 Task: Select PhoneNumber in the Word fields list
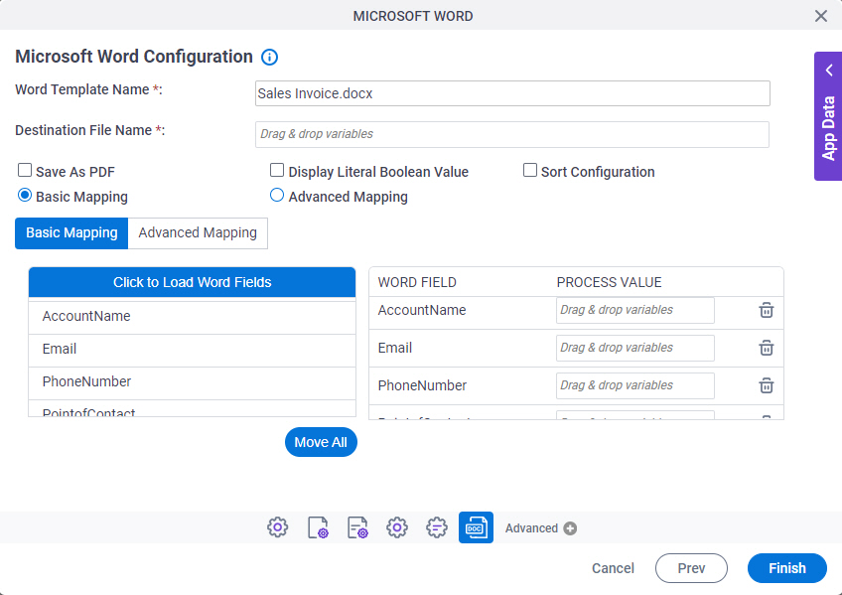193,381
